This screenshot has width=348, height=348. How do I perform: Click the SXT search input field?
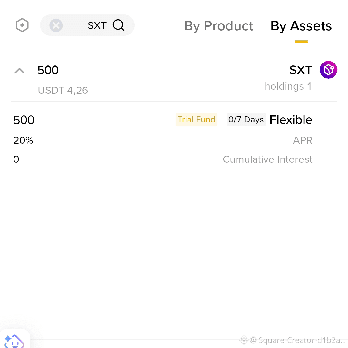coord(87,25)
